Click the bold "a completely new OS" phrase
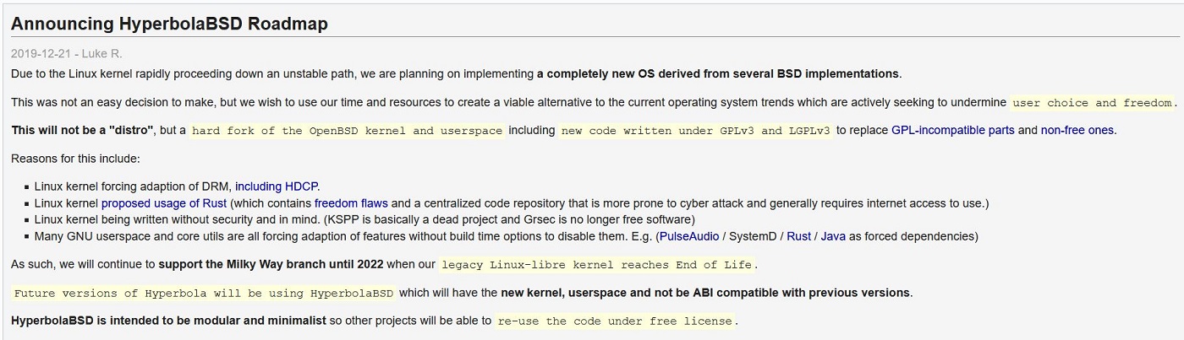This screenshot has width=1184, height=340. pyautogui.click(x=718, y=73)
